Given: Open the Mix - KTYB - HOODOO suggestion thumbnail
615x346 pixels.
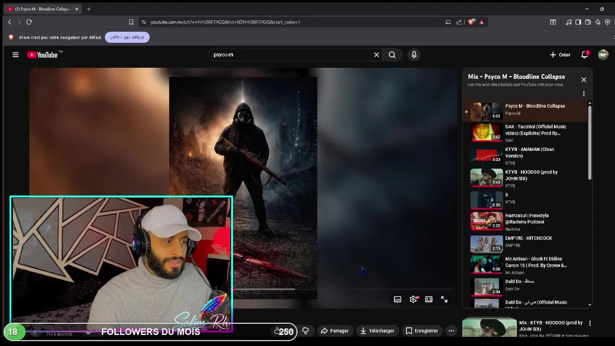Looking at the screenshot, I should (x=489, y=328).
